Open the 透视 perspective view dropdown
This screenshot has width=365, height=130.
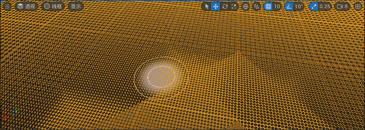26,6
